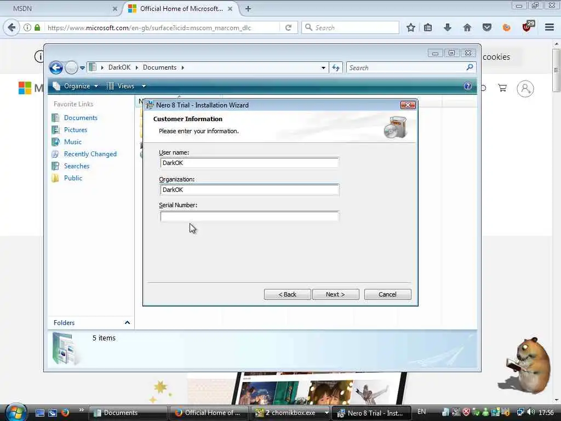Screen dimensions: 561x421
Task: Open Searches in Favorite Links
Action: pyautogui.click(x=77, y=166)
